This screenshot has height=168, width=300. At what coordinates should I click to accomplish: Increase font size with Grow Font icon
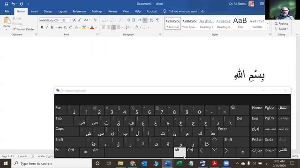tap(75, 20)
